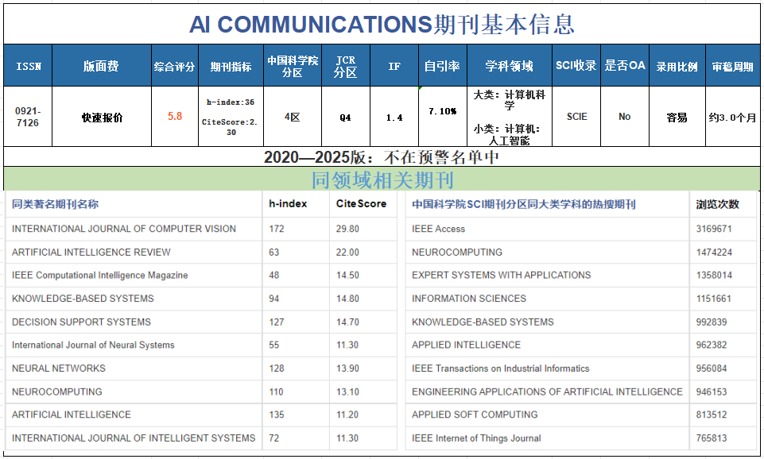This screenshot has height=459, width=764.
Task: Click the IF column header
Action: click(394, 66)
